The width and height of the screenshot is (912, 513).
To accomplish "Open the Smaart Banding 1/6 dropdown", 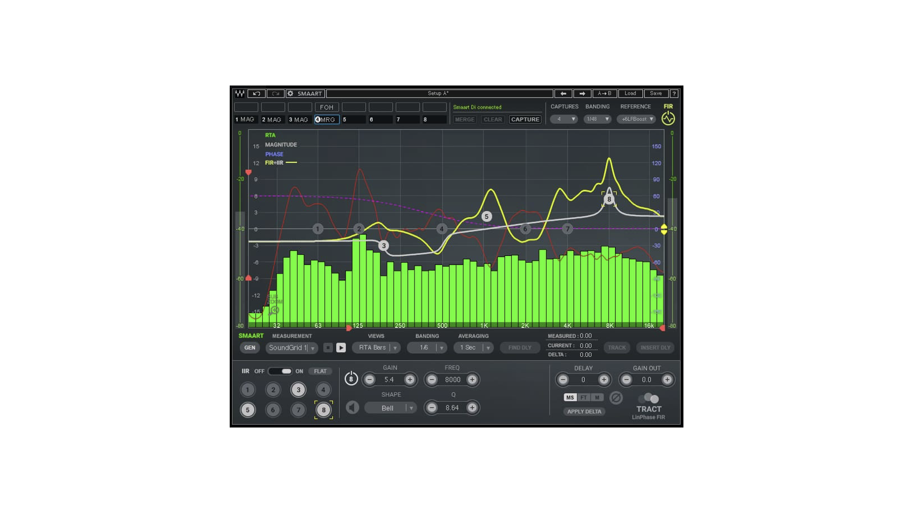I will click(427, 348).
